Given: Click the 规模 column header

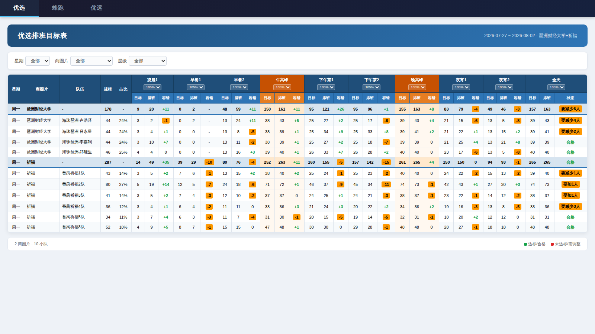Looking at the screenshot, I should (x=108, y=89).
